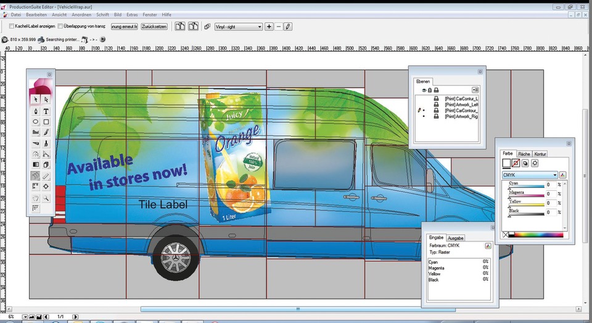Viewport: 592px width, 323px height.
Task: Open the CMYK color model dropdown
Action: 530,175
